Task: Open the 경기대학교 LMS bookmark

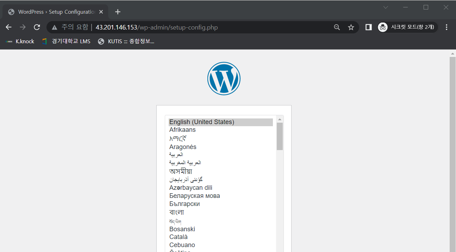Action: tap(66, 41)
